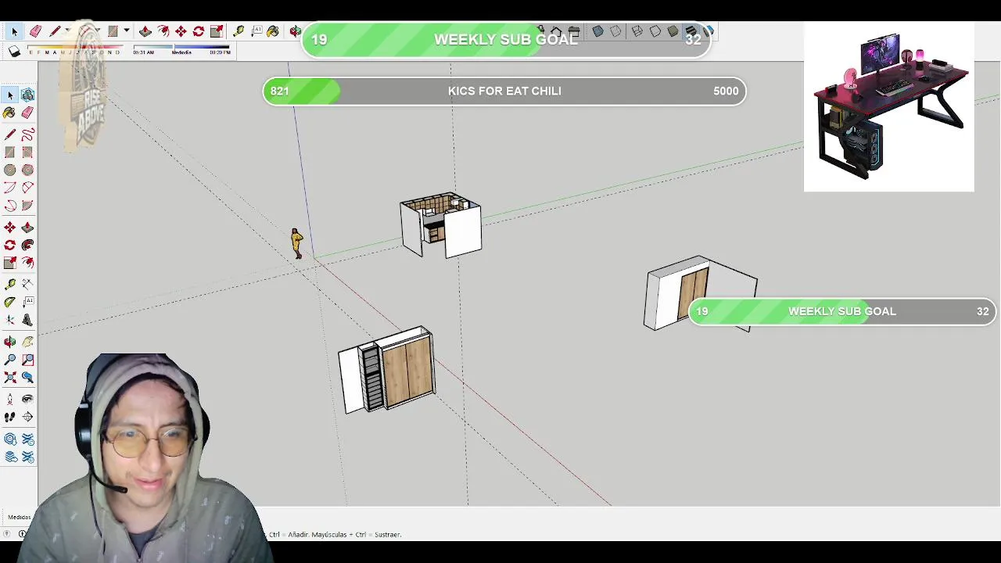Toggle shadows display button
The width and height of the screenshot is (1001, 563).
(14, 52)
